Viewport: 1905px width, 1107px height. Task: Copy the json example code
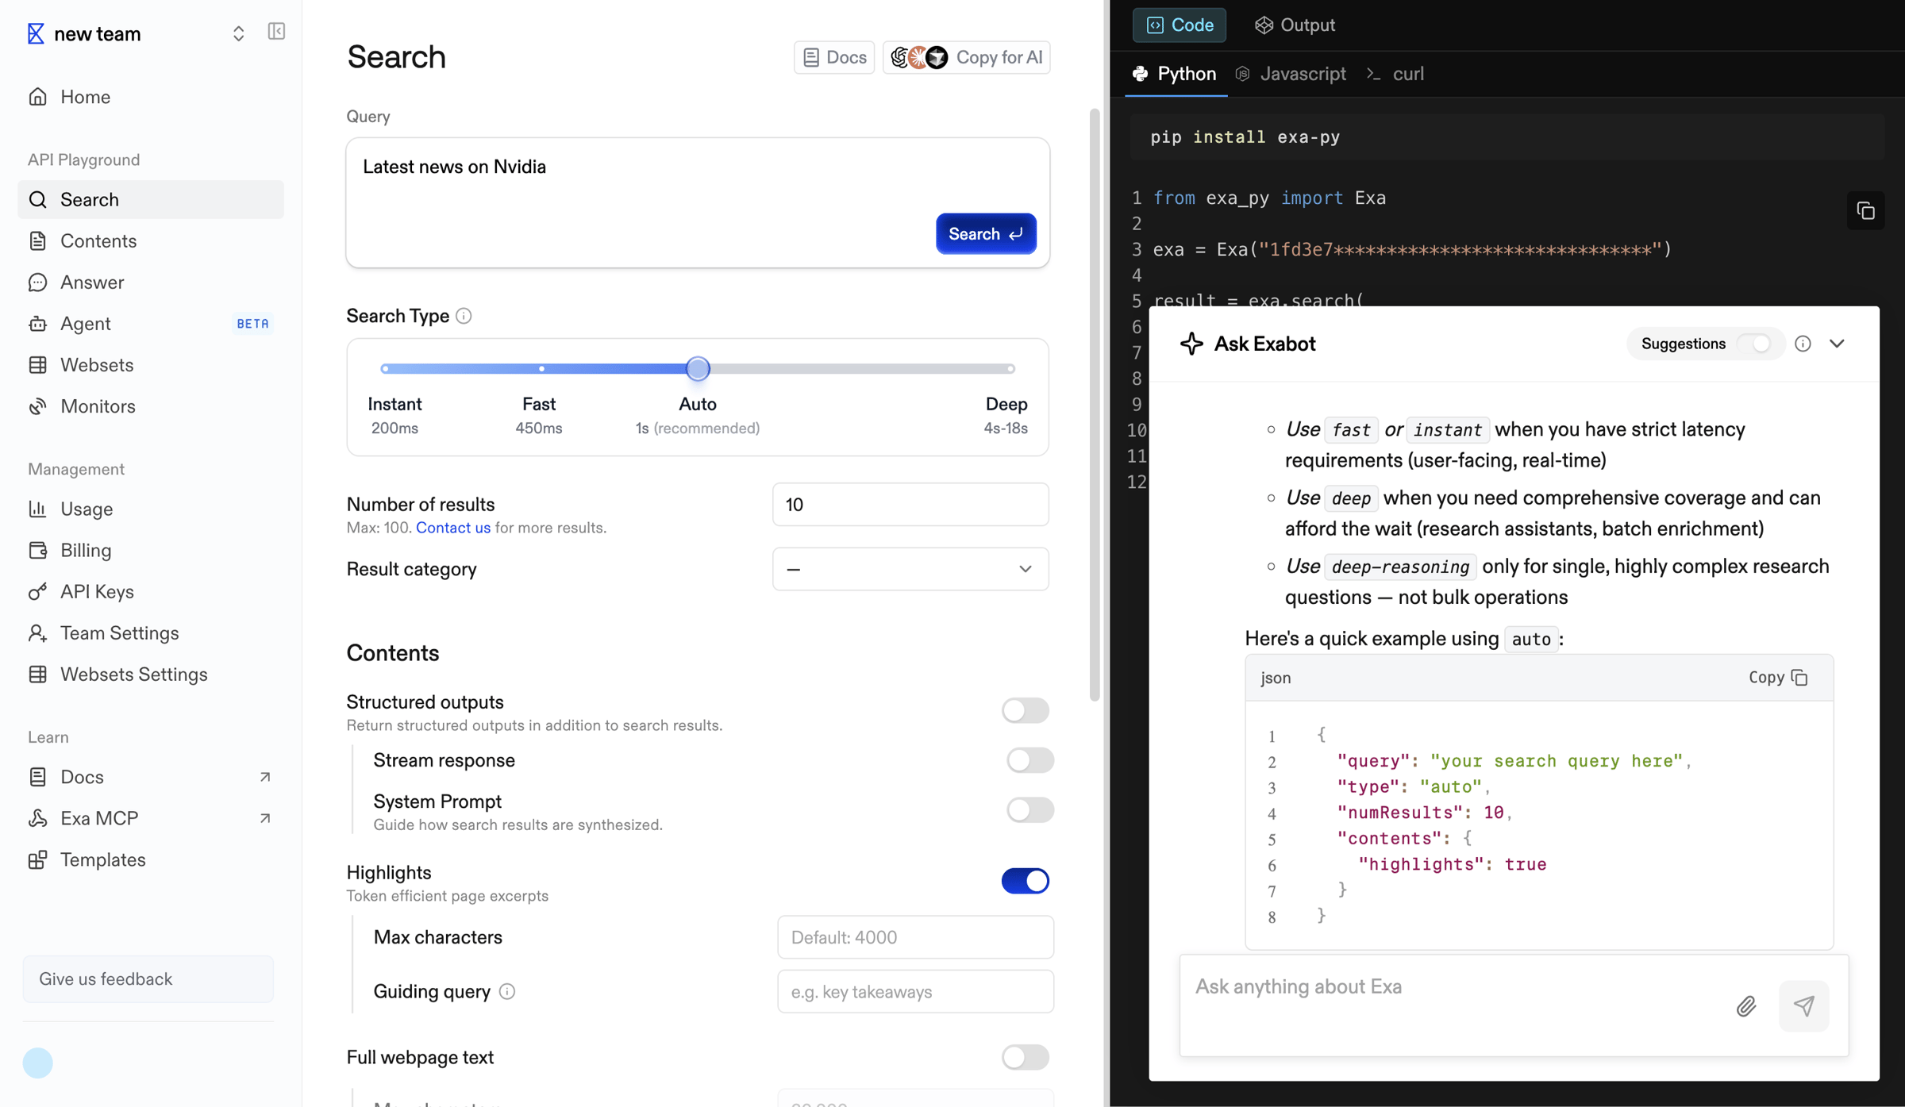(1778, 678)
